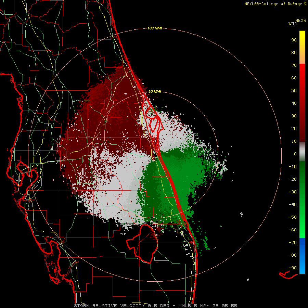Click the -10 value on velocity scale
Image resolution: width=308 pixels, height=308 pixels.
coord(293,167)
